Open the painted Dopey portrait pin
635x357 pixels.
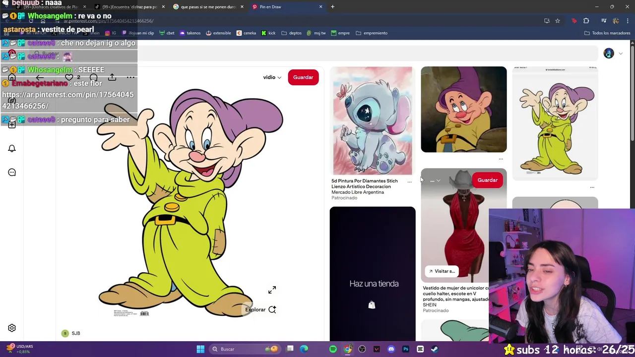tap(464, 110)
